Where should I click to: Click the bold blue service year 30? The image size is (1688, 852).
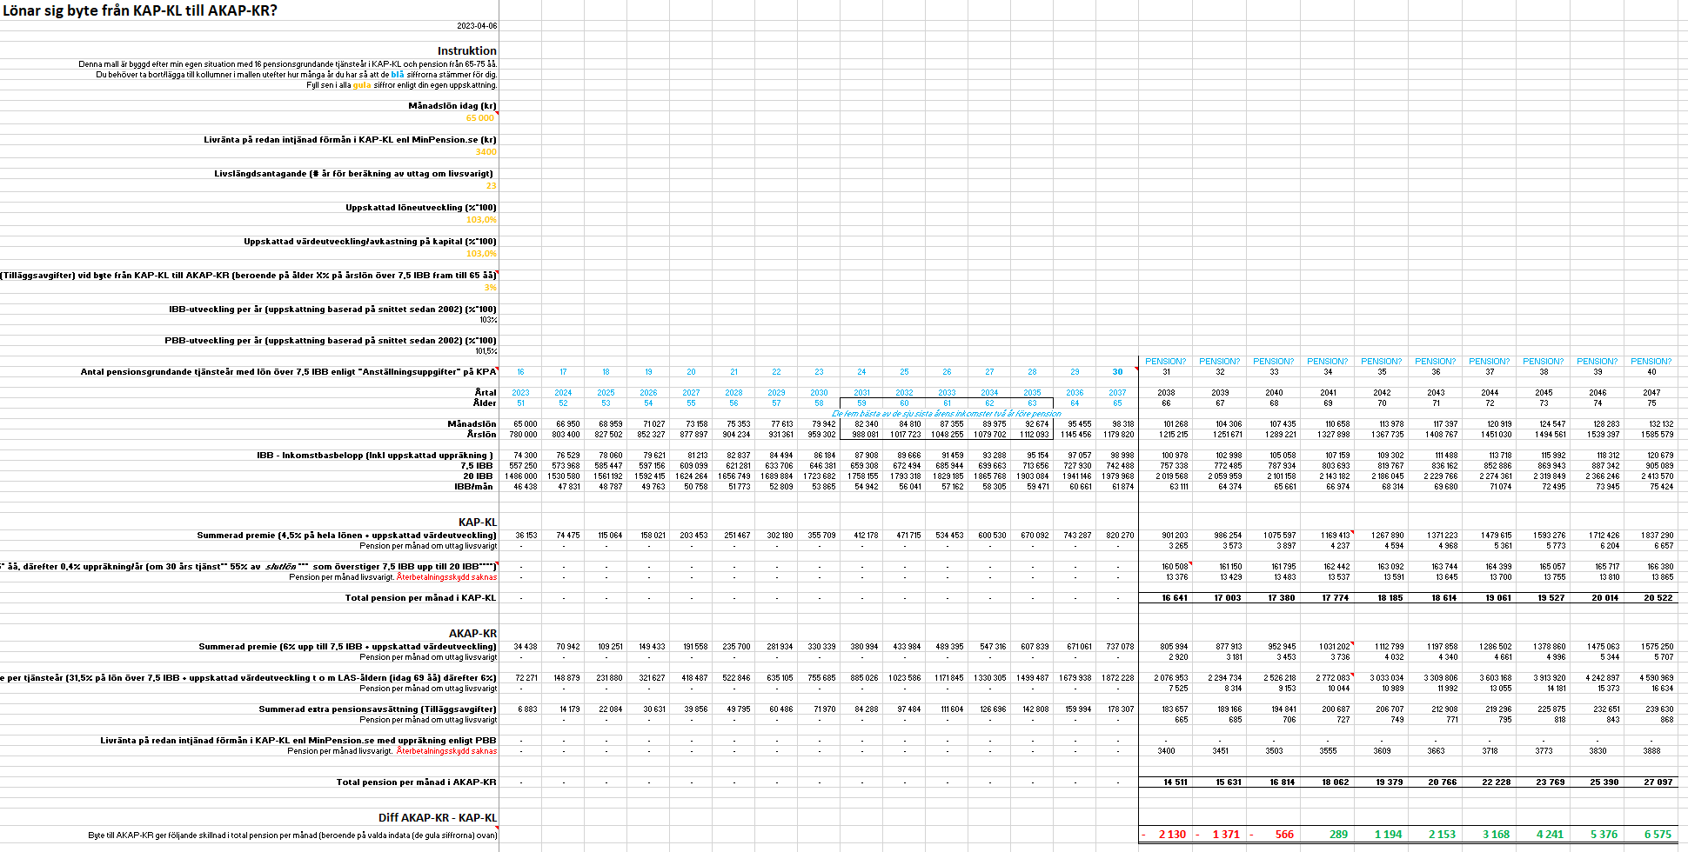(x=1117, y=372)
